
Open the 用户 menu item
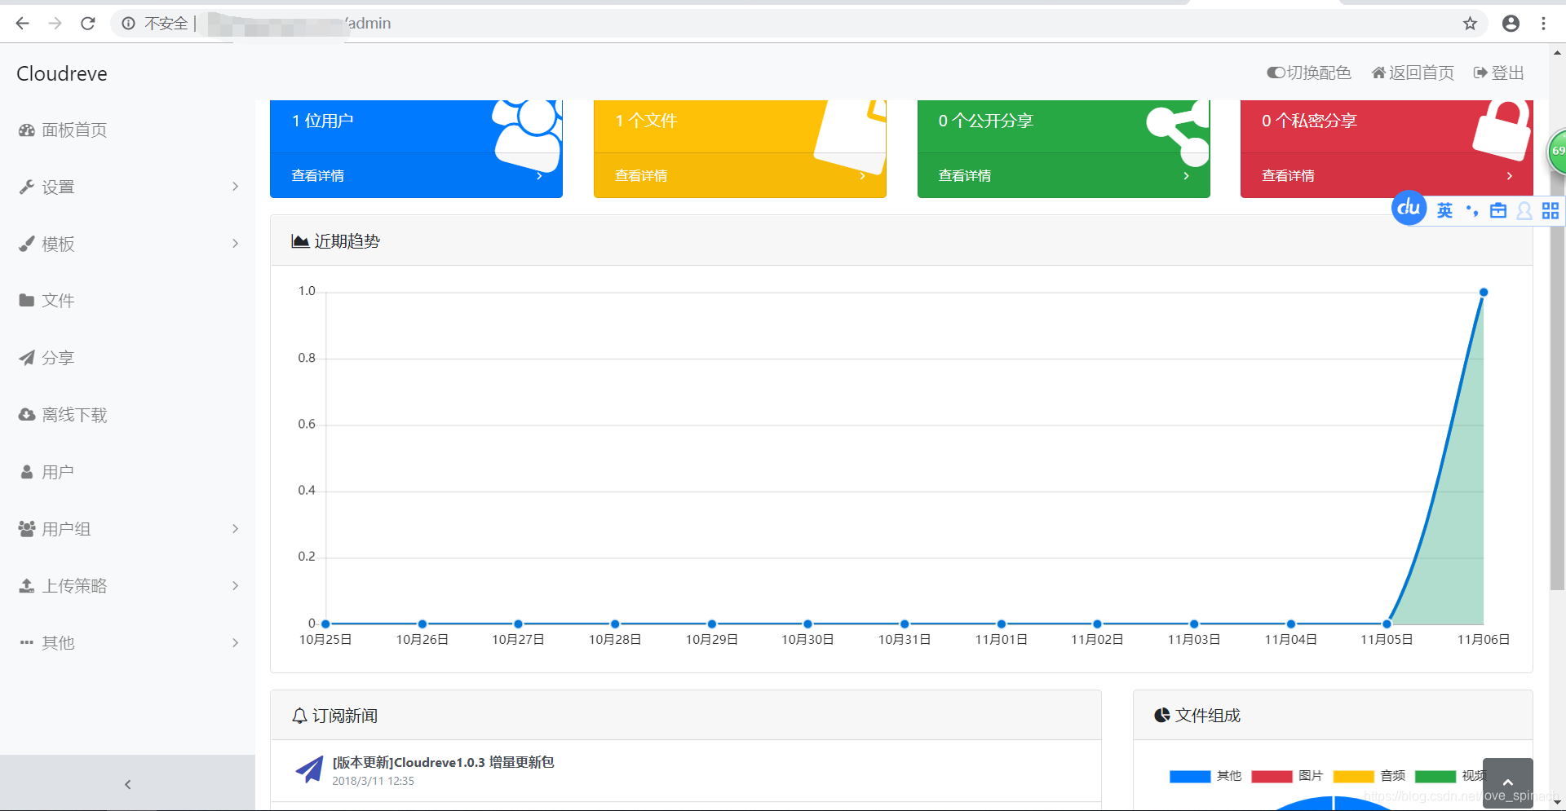[127, 472]
